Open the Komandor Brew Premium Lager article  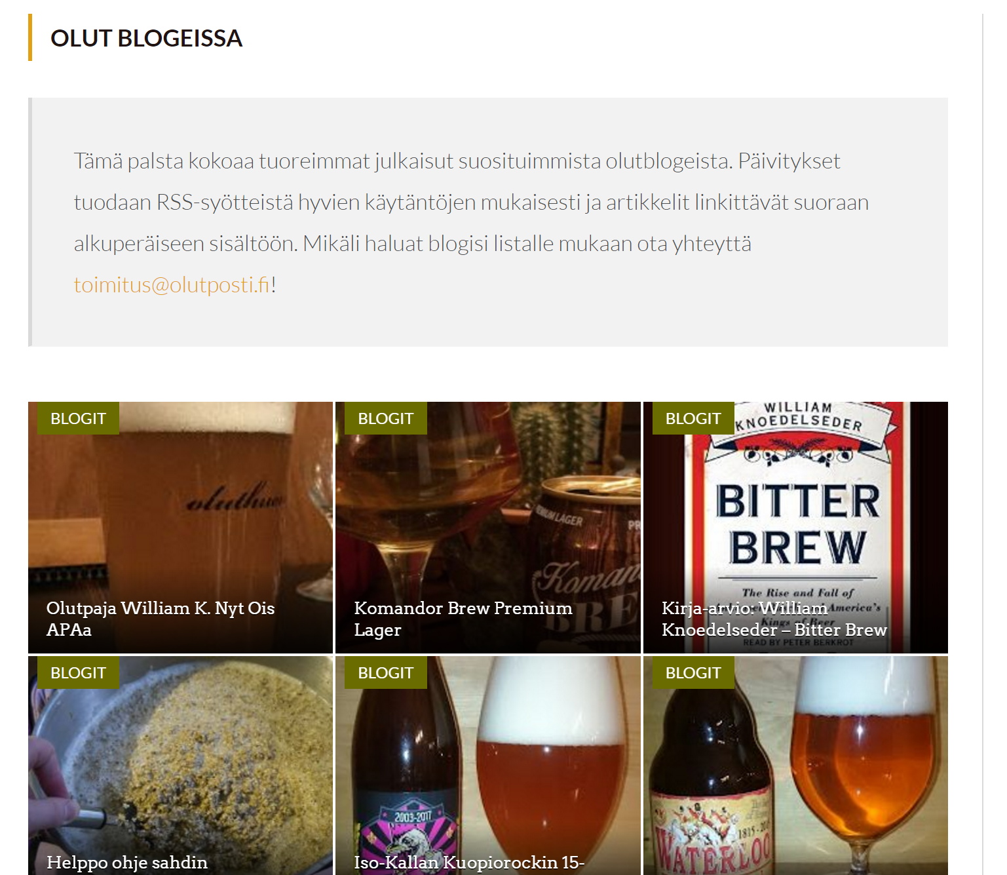coord(463,619)
